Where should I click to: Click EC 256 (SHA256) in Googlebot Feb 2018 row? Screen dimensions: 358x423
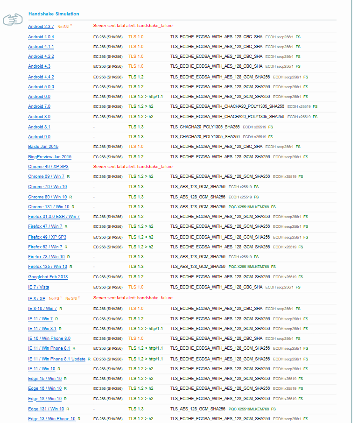108,277
